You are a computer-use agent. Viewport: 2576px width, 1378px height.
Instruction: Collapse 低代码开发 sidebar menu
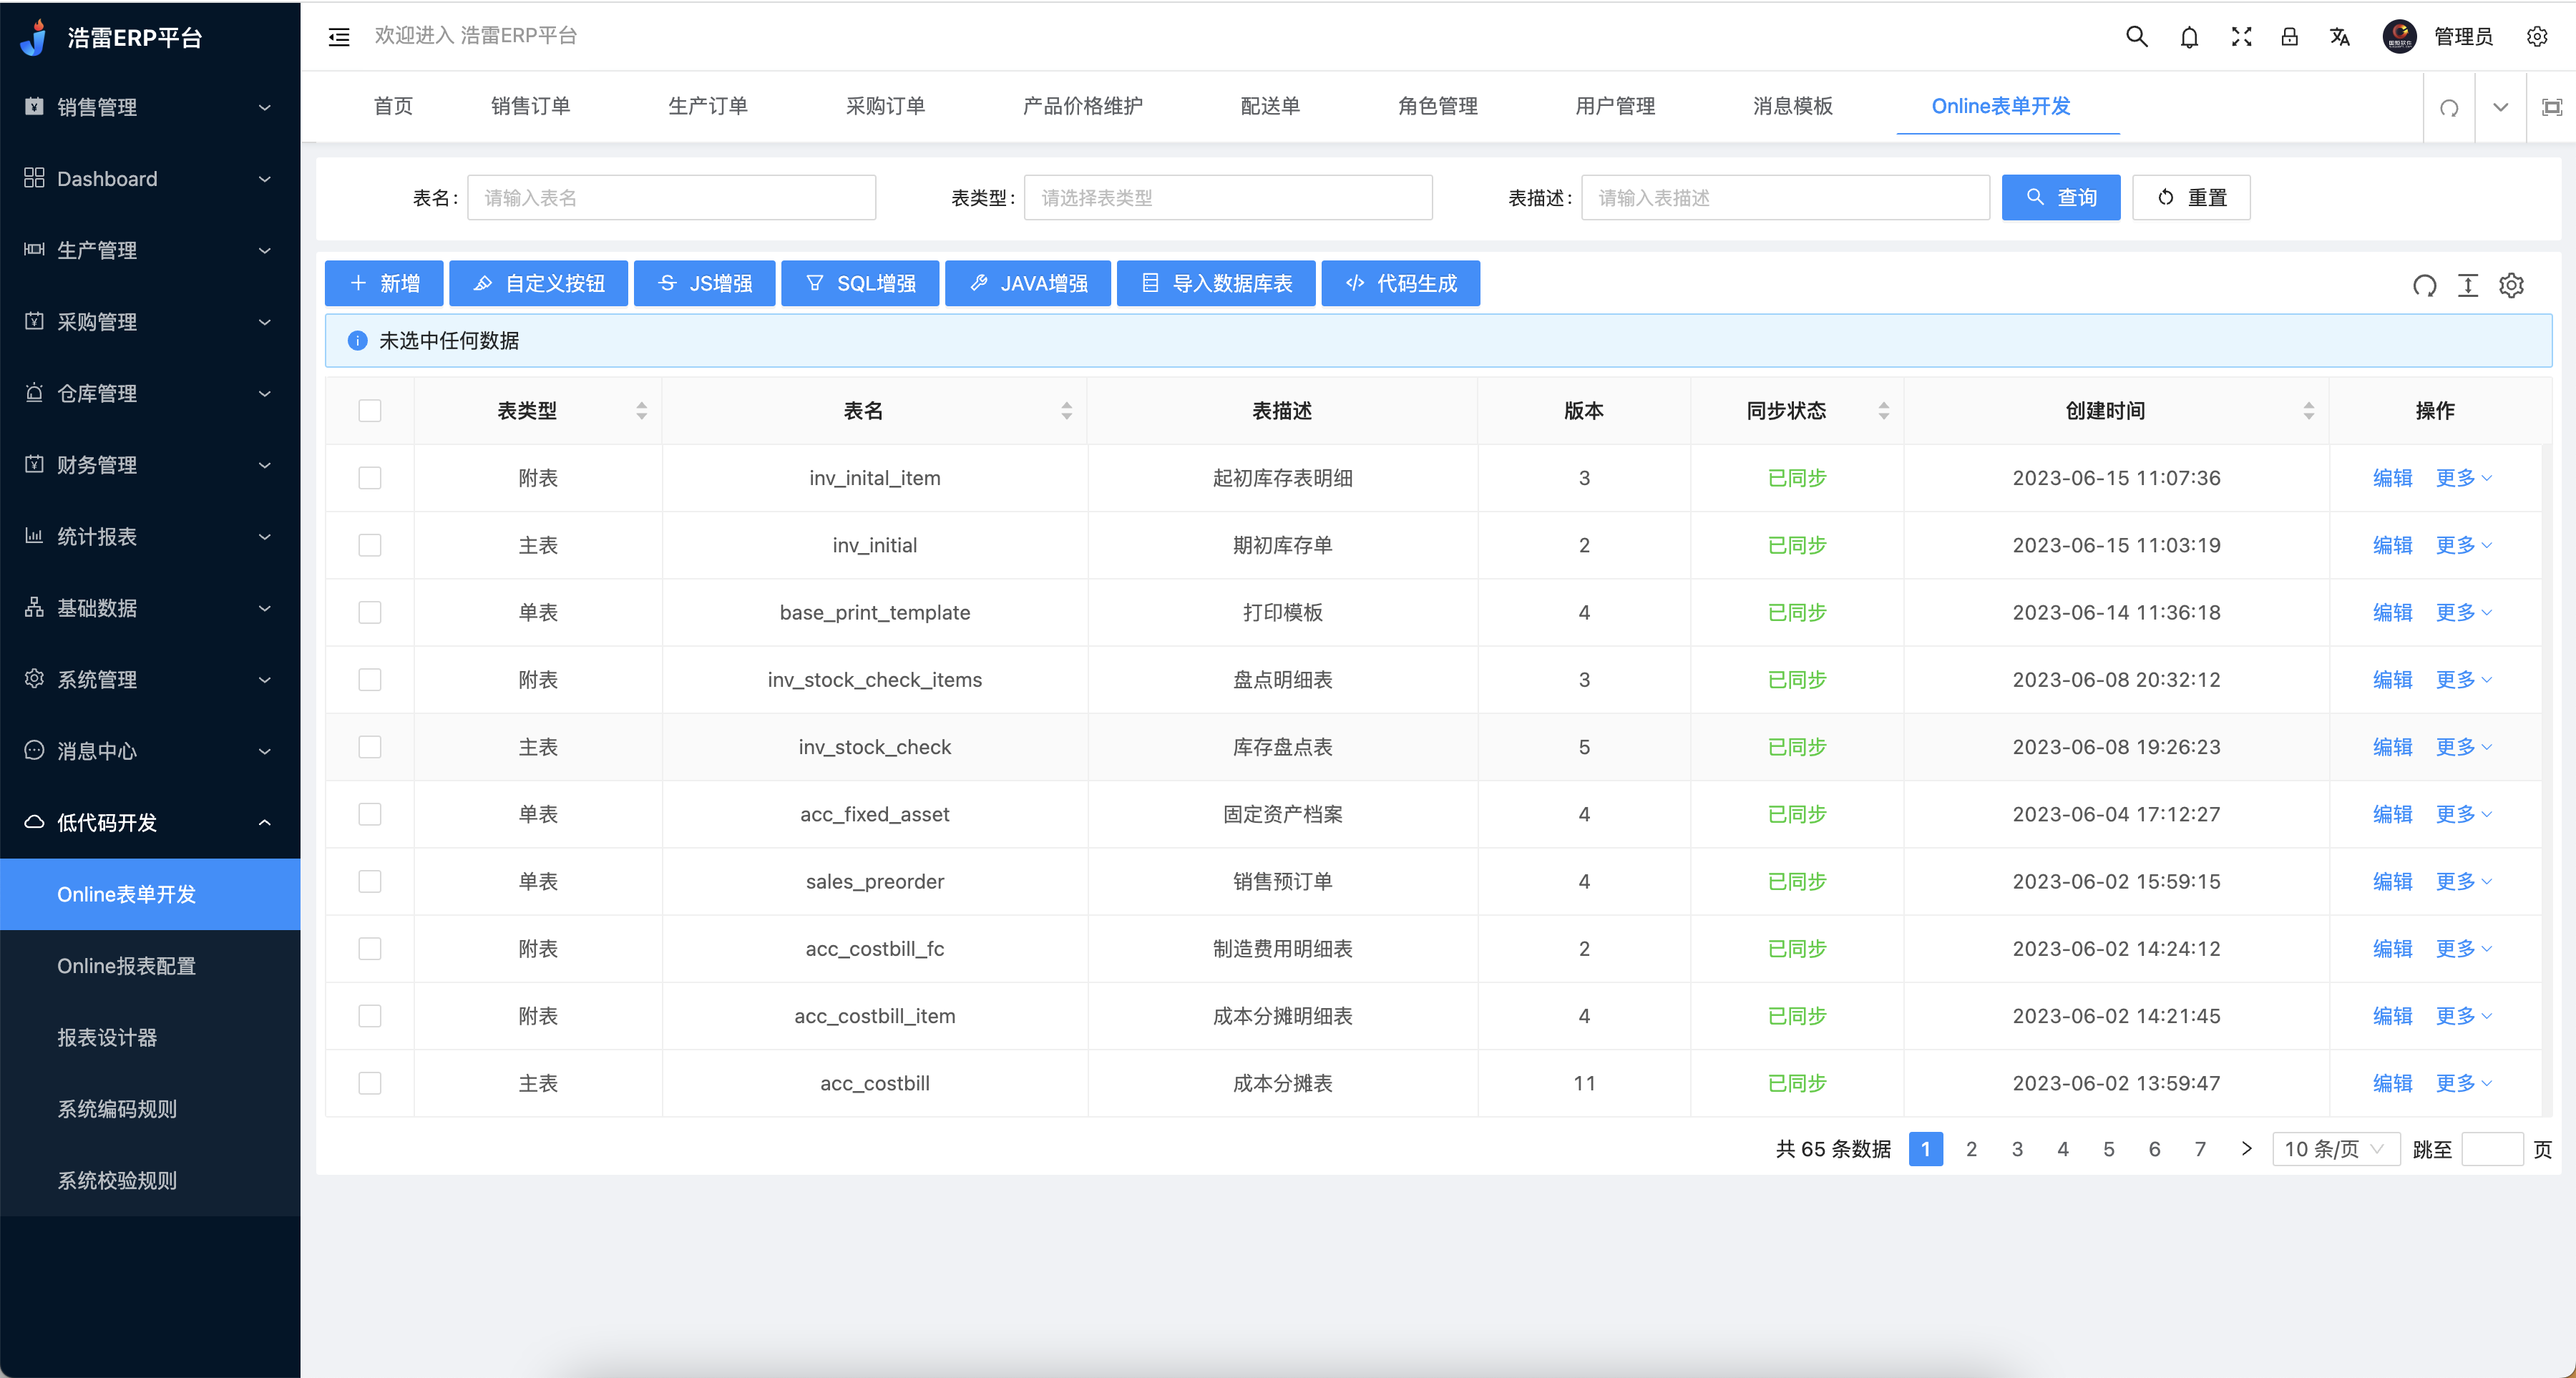click(x=150, y=822)
